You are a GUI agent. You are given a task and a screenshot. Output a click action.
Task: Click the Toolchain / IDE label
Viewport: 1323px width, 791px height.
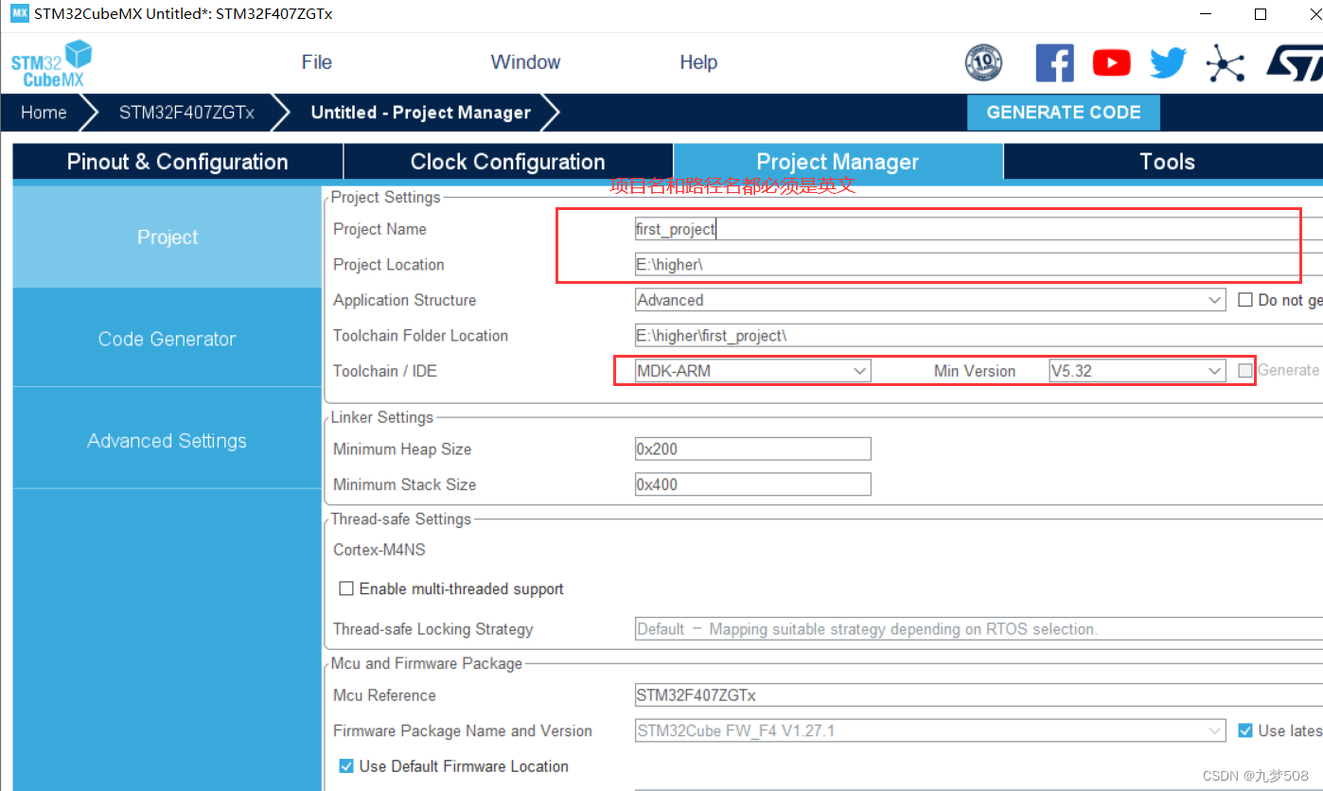pos(385,371)
